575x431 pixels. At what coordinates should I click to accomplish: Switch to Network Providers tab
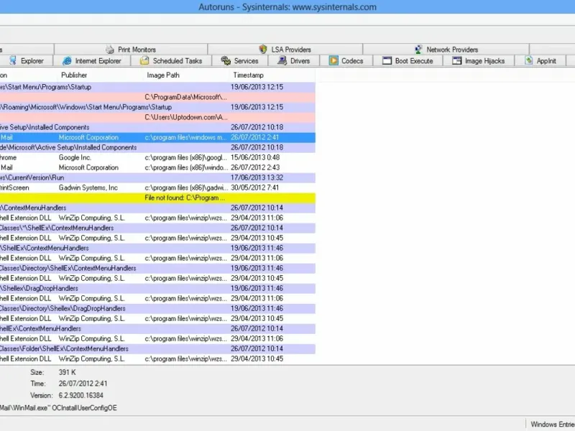click(x=446, y=49)
